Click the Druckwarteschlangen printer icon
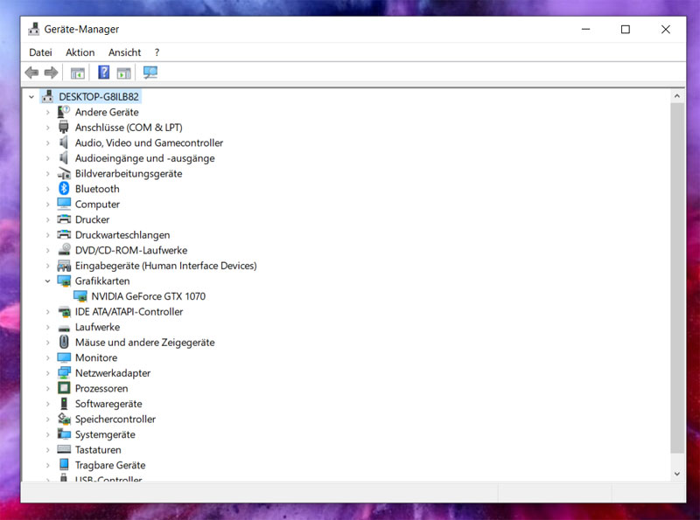Screen dimensions: 700x520 tap(64, 234)
